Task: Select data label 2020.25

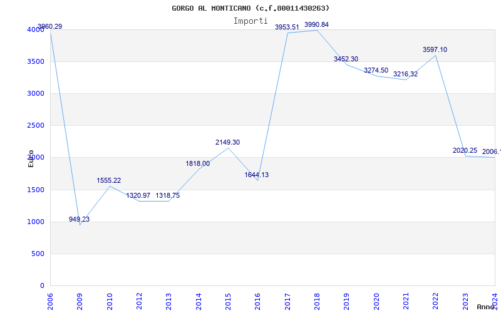Action: pyautogui.click(x=465, y=150)
